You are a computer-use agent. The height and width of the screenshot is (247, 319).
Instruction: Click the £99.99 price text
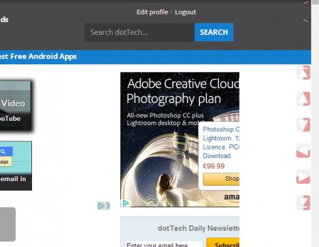coord(214,166)
